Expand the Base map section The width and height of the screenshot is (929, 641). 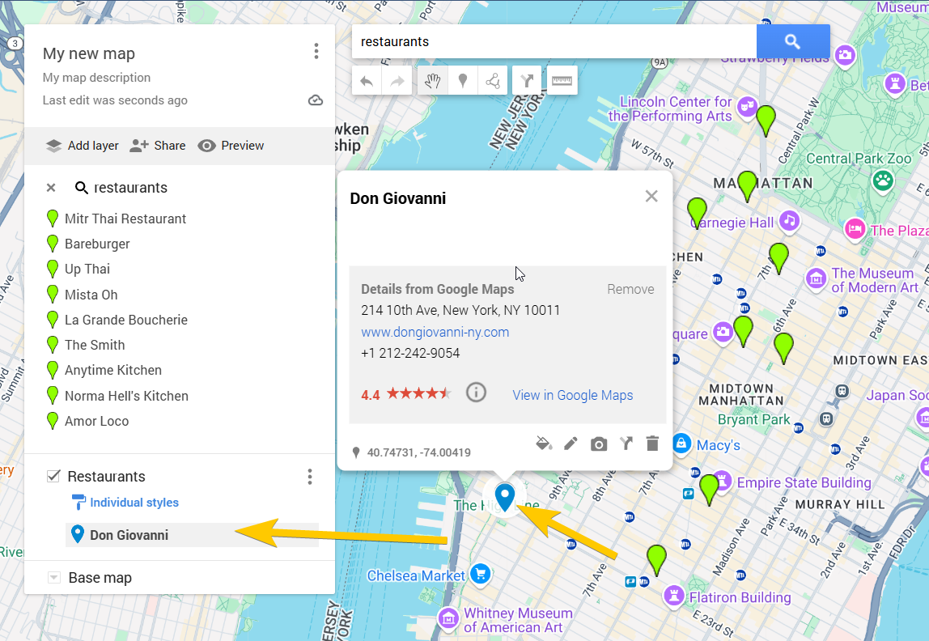[54, 577]
